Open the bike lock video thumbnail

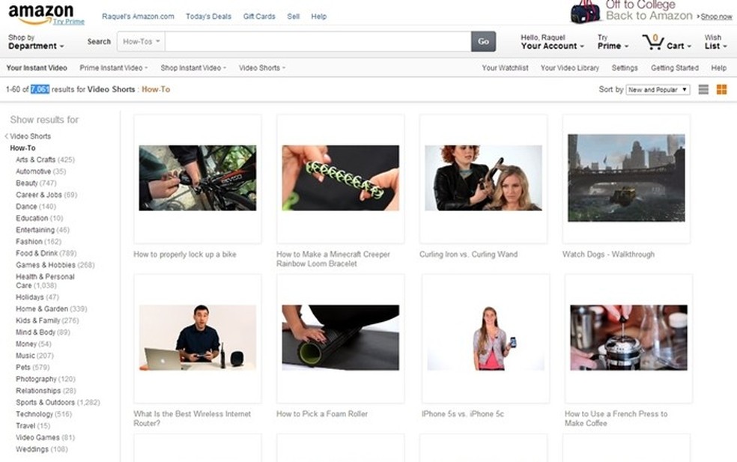[x=198, y=178]
